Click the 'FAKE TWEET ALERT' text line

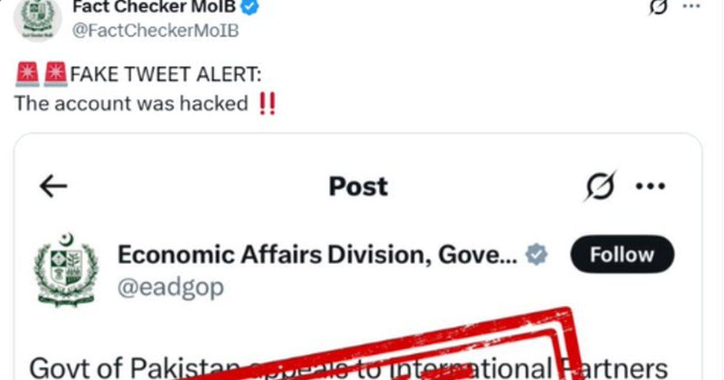[x=166, y=75]
